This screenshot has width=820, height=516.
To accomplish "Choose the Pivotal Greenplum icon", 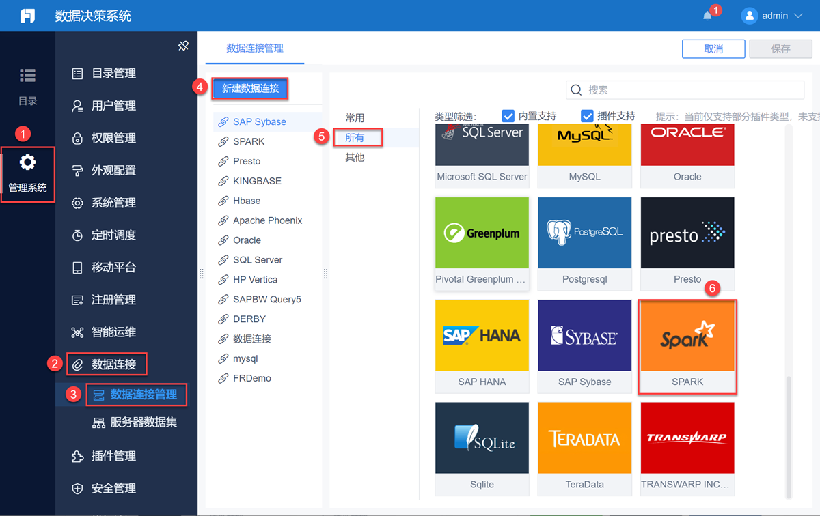I will (x=482, y=233).
